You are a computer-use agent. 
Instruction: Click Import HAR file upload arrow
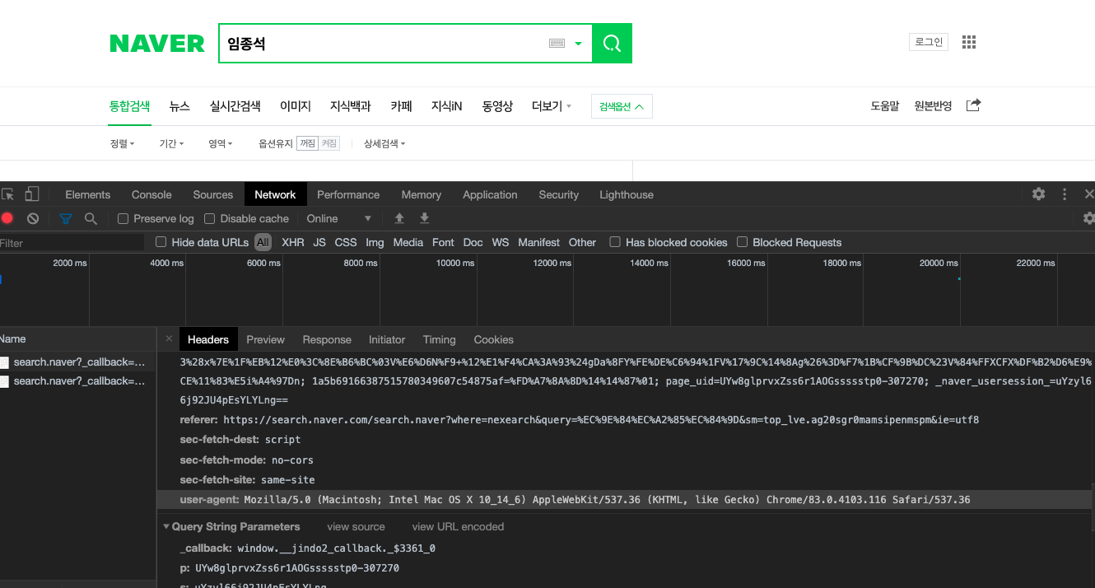[x=399, y=218]
